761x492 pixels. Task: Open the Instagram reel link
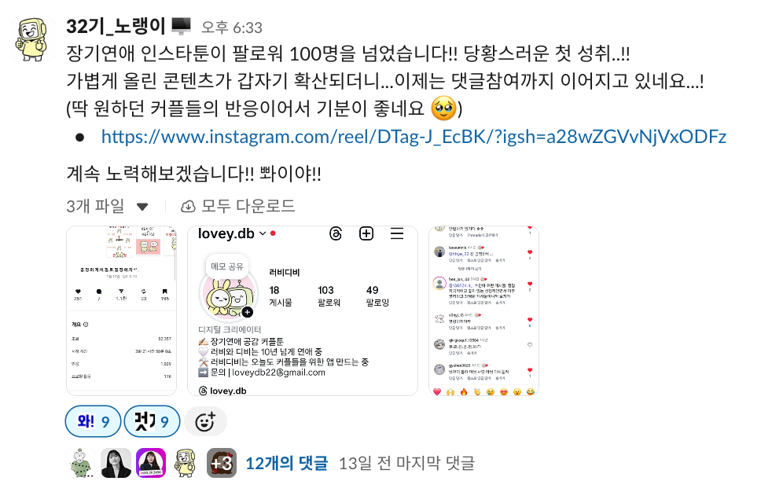coord(414,137)
